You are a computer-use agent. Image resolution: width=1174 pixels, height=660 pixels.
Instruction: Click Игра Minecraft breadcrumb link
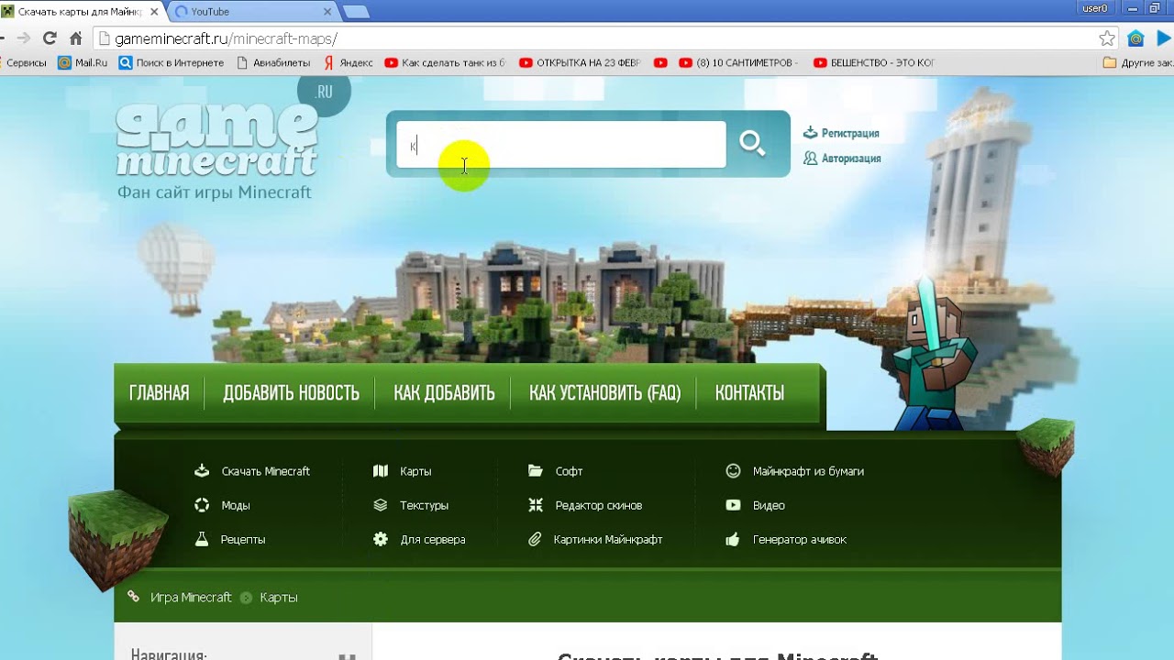point(191,597)
